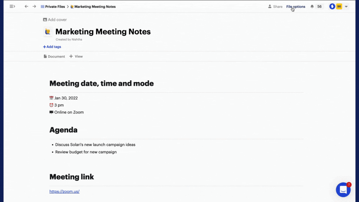
Task: Open File options menu
Action: pyautogui.click(x=296, y=7)
